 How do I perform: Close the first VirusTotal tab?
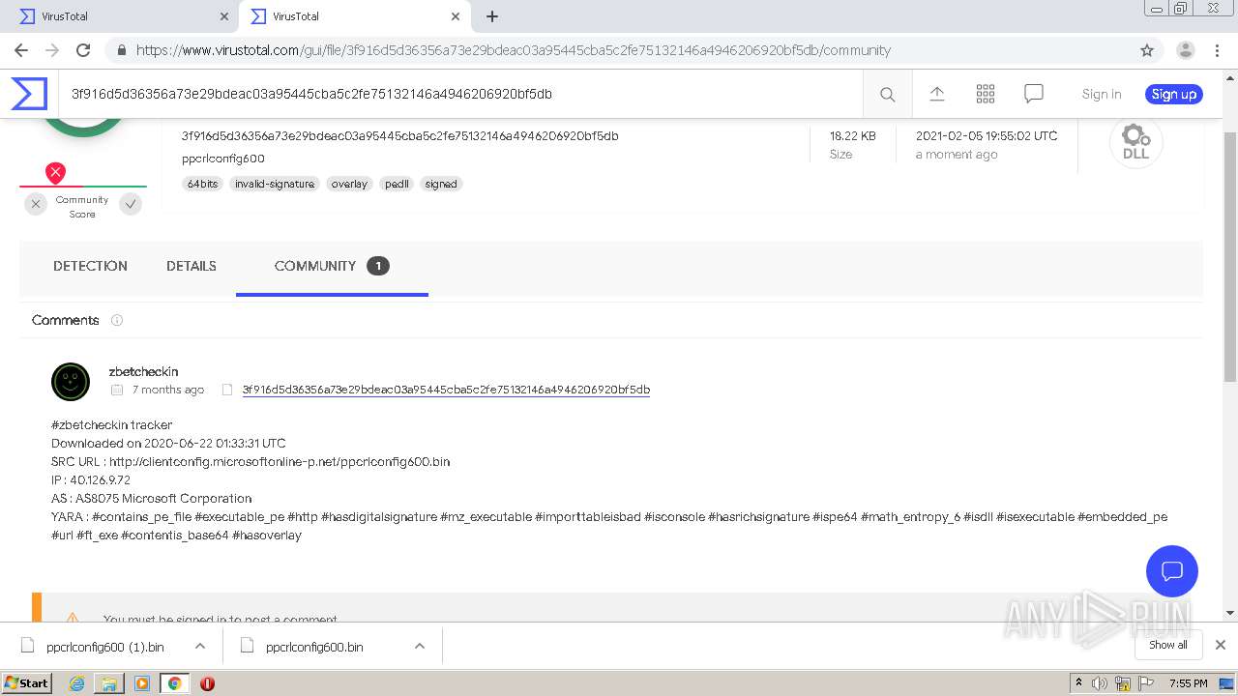(x=224, y=16)
